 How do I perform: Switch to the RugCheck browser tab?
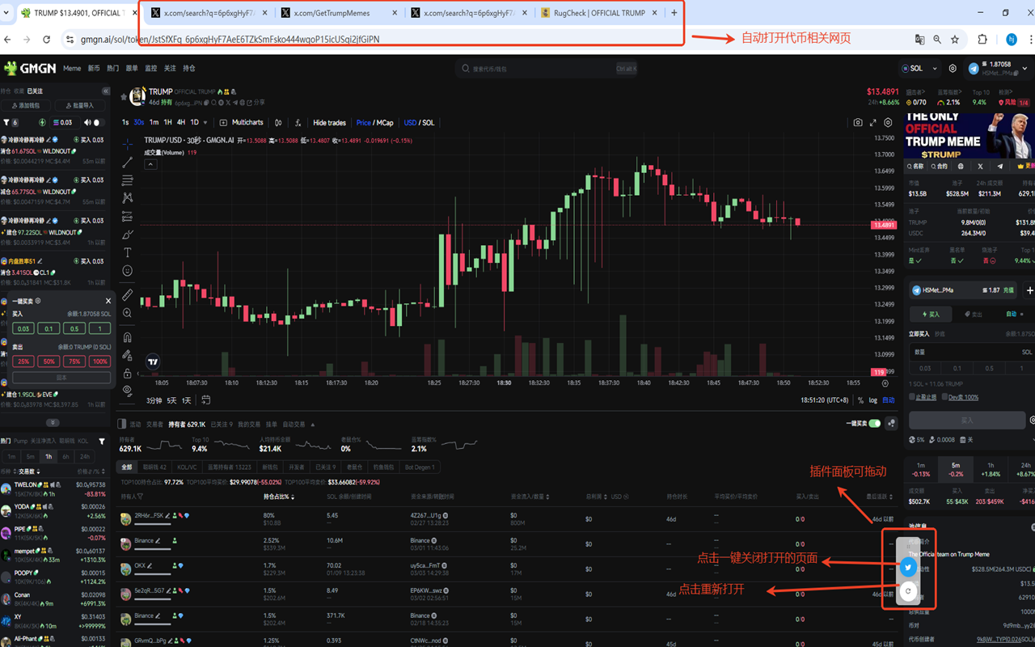[599, 13]
